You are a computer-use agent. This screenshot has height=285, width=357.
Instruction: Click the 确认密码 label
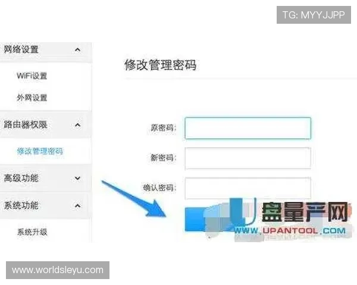(x=159, y=188)
